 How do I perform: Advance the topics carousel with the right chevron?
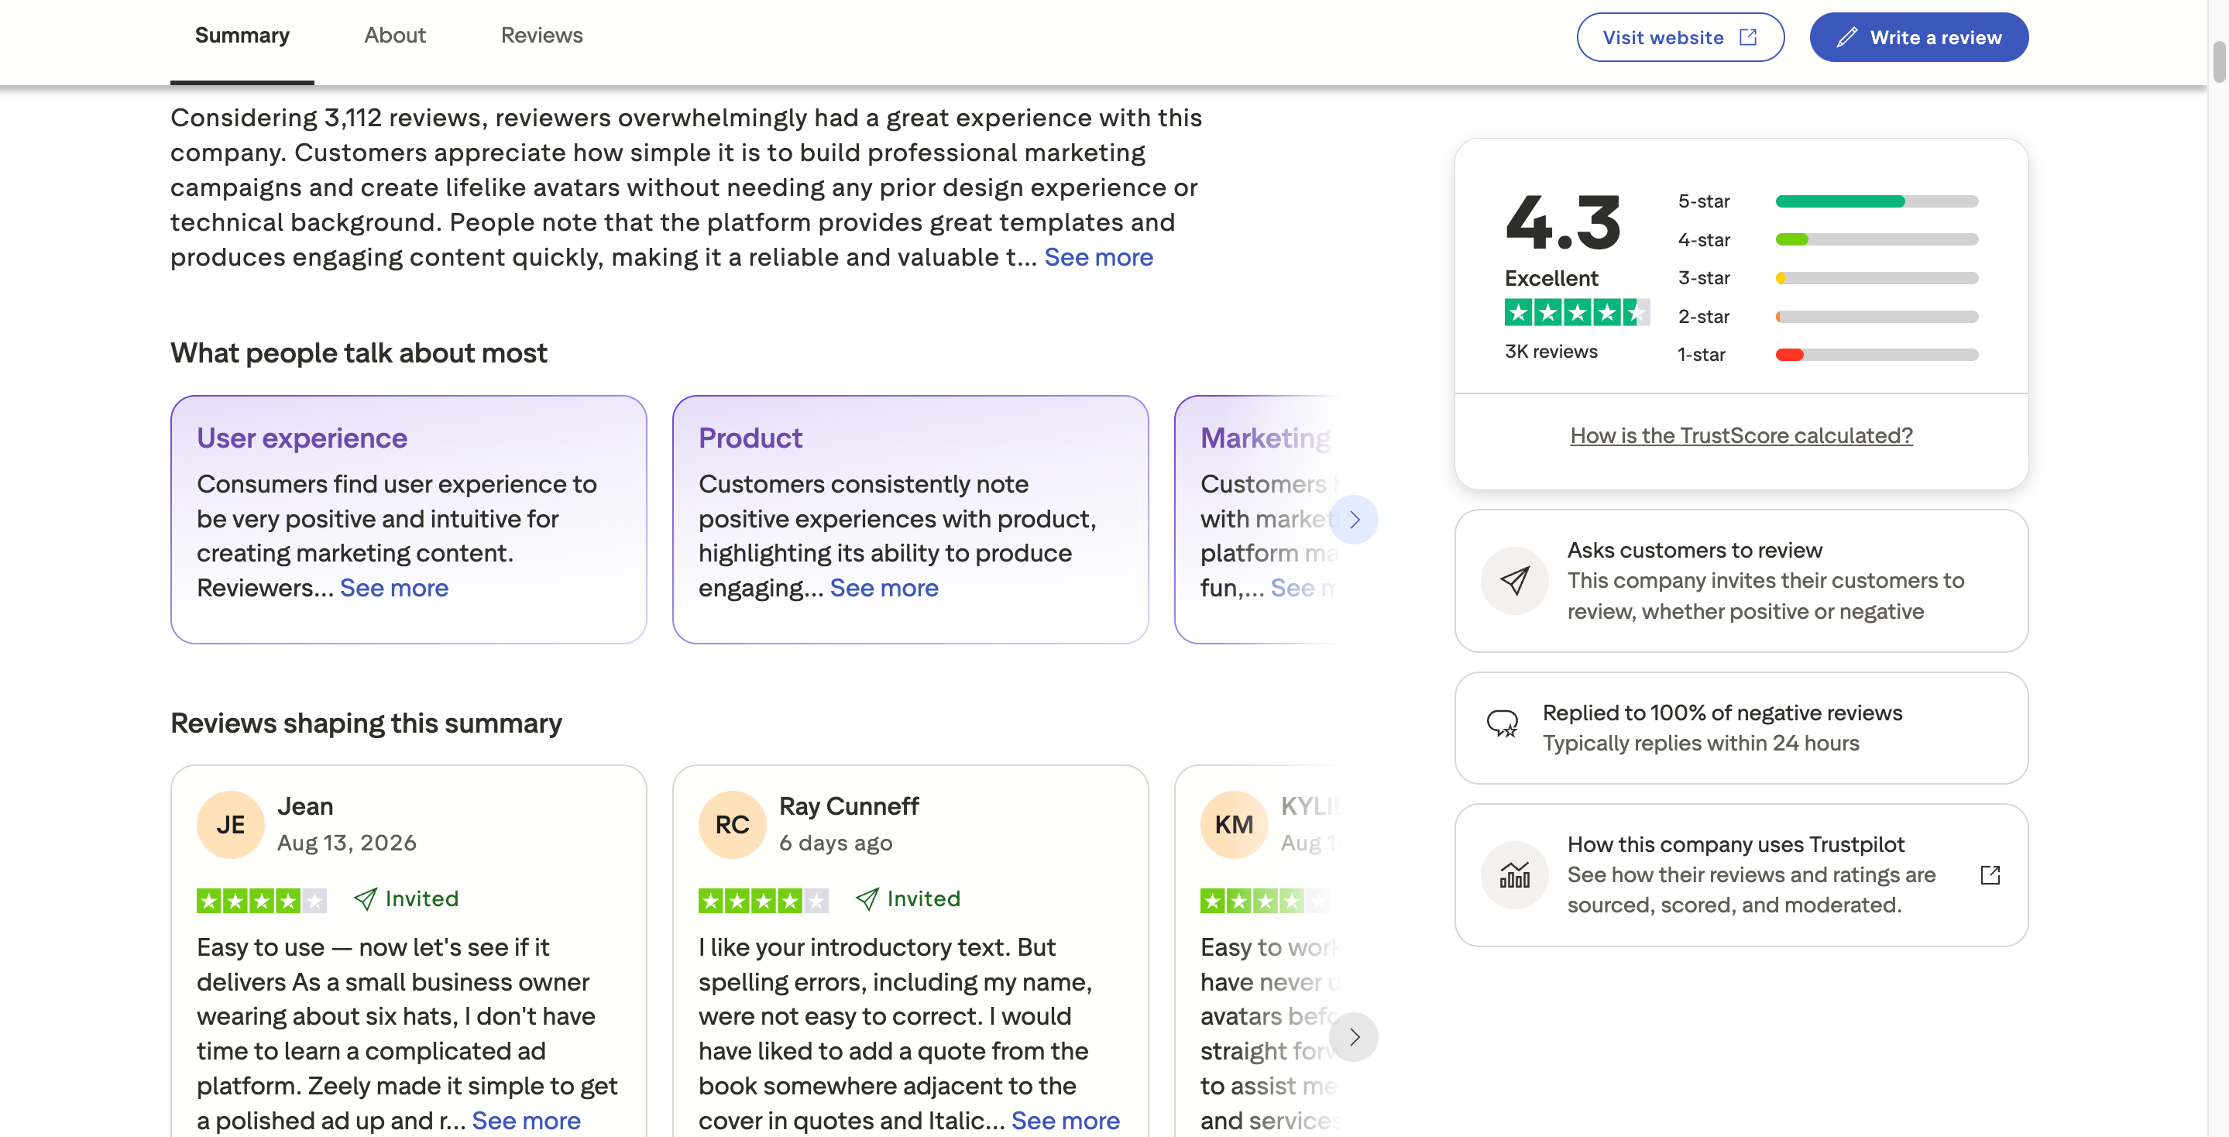click(x=1353, y=519)
